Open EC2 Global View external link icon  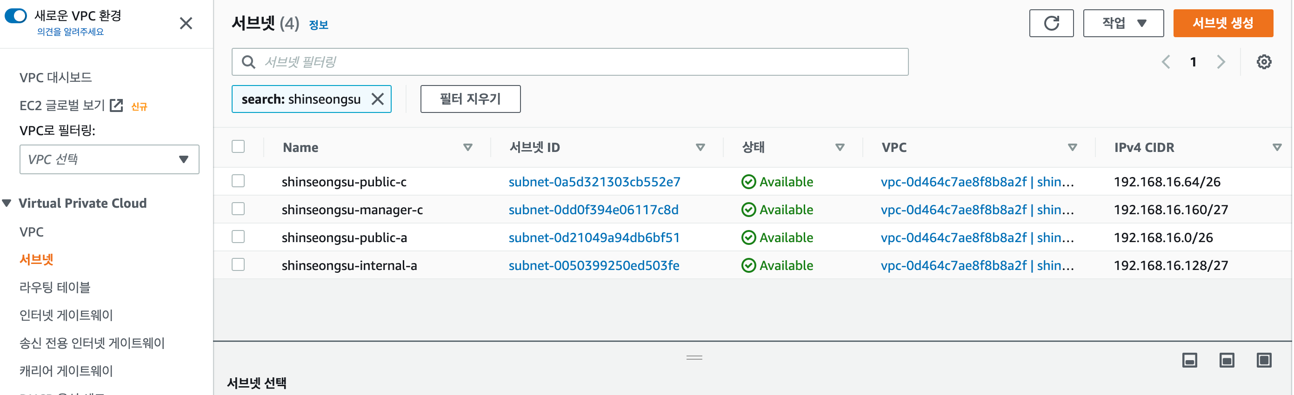coord(116,105)
